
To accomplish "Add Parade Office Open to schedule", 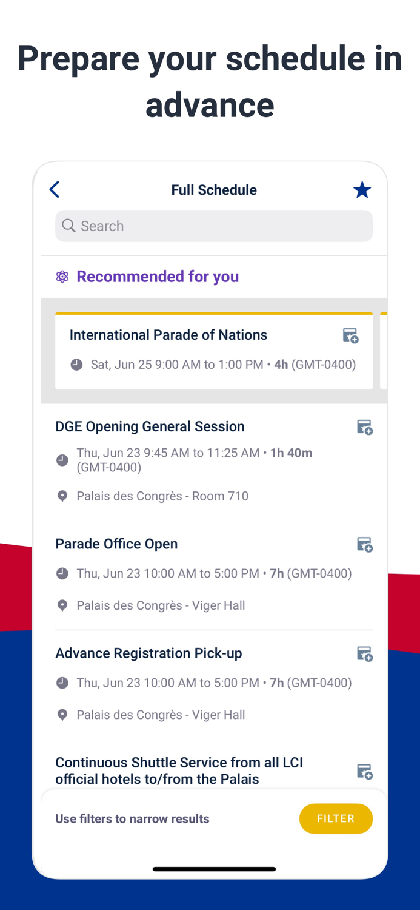I will pyautogui.click(x=364, y=544).
